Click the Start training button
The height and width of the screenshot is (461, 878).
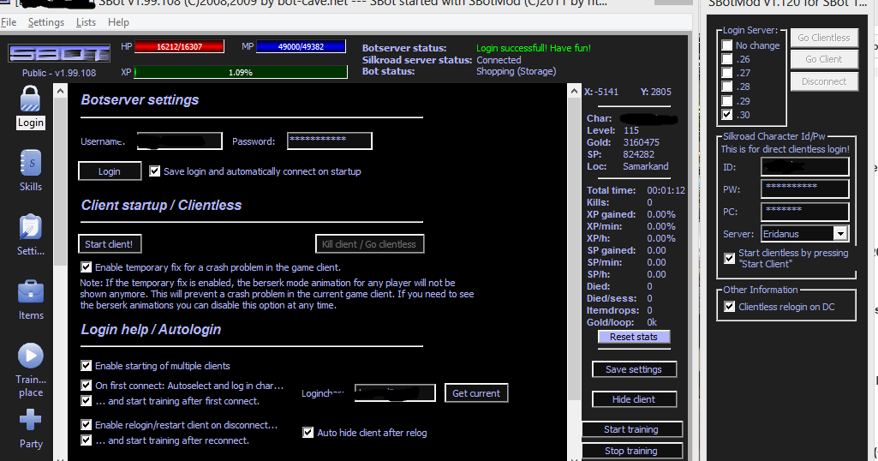click(x=631, y=429)
